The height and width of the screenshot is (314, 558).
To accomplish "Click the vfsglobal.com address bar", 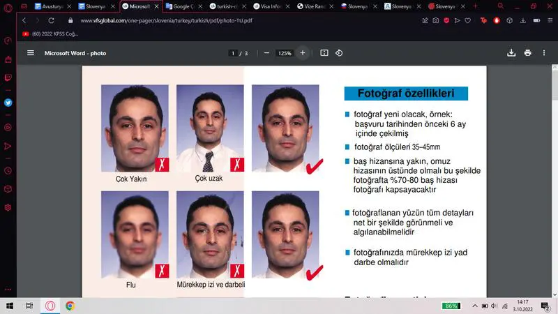I will click(x=166, y=21).
